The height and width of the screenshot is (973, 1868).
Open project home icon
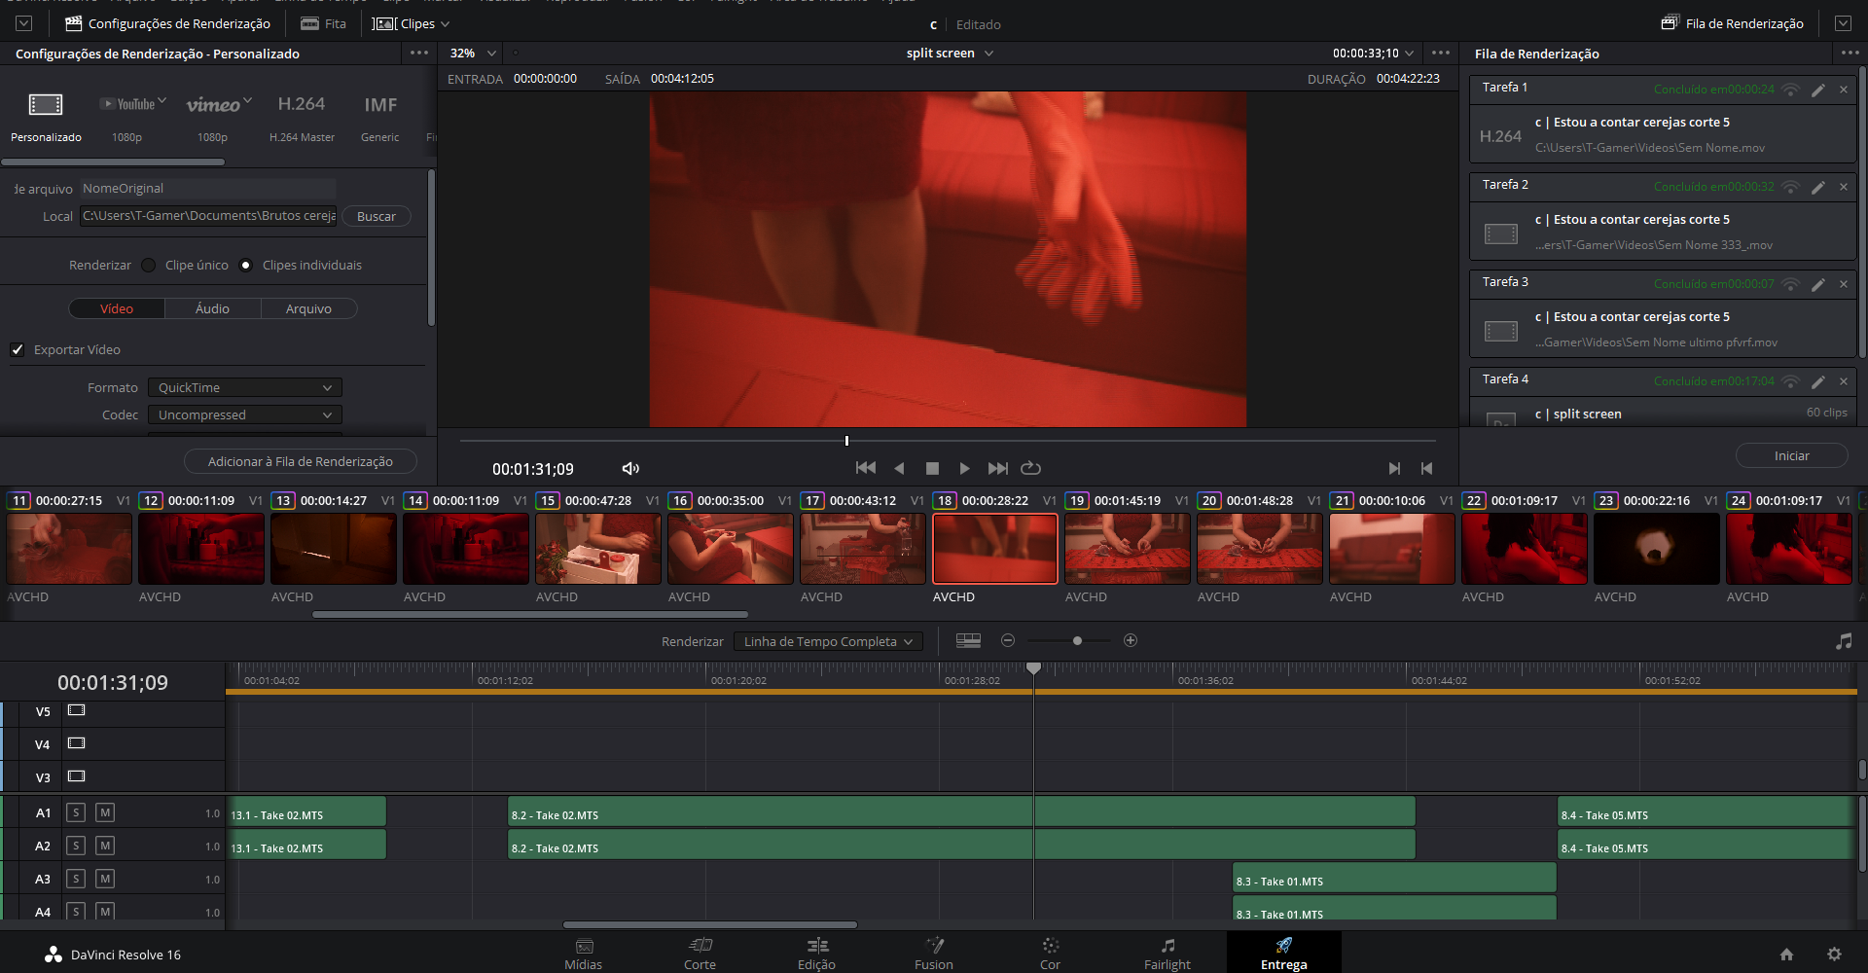click(x=1786, y=955)
